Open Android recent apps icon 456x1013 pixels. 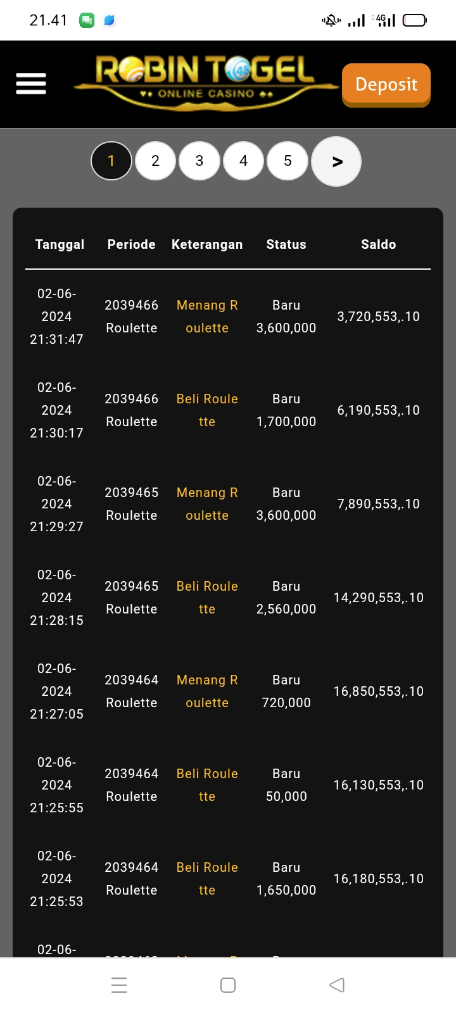[119, 985]
